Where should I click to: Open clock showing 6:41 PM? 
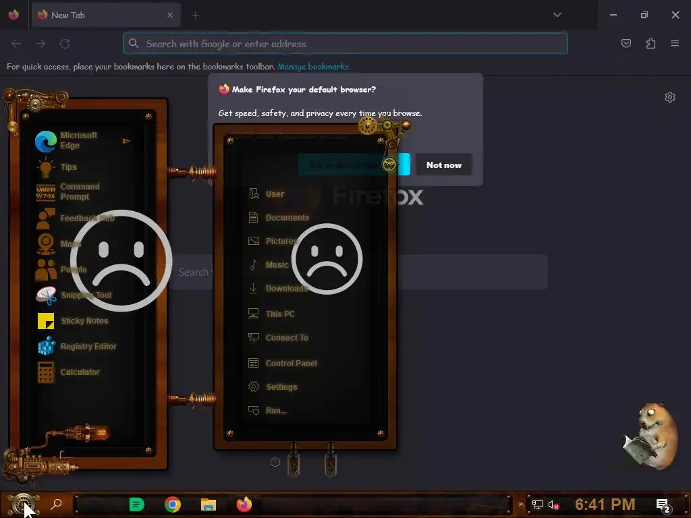[x=605, y=505]
